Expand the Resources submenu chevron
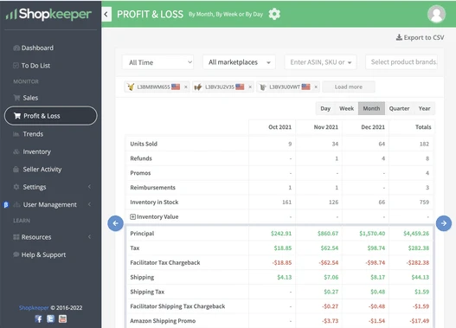The height and width of the screenshot is (328, 456). [x=90, y=237]
